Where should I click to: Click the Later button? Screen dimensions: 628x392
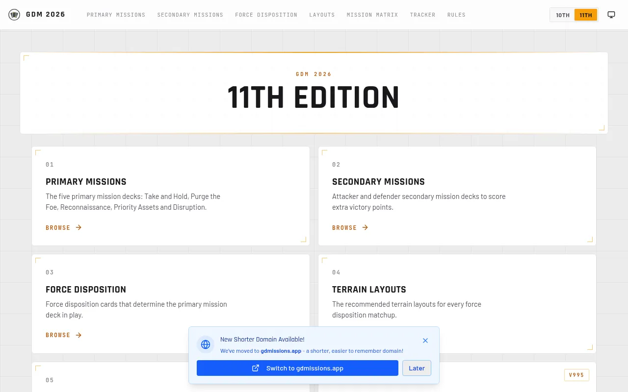pos(417,368)
